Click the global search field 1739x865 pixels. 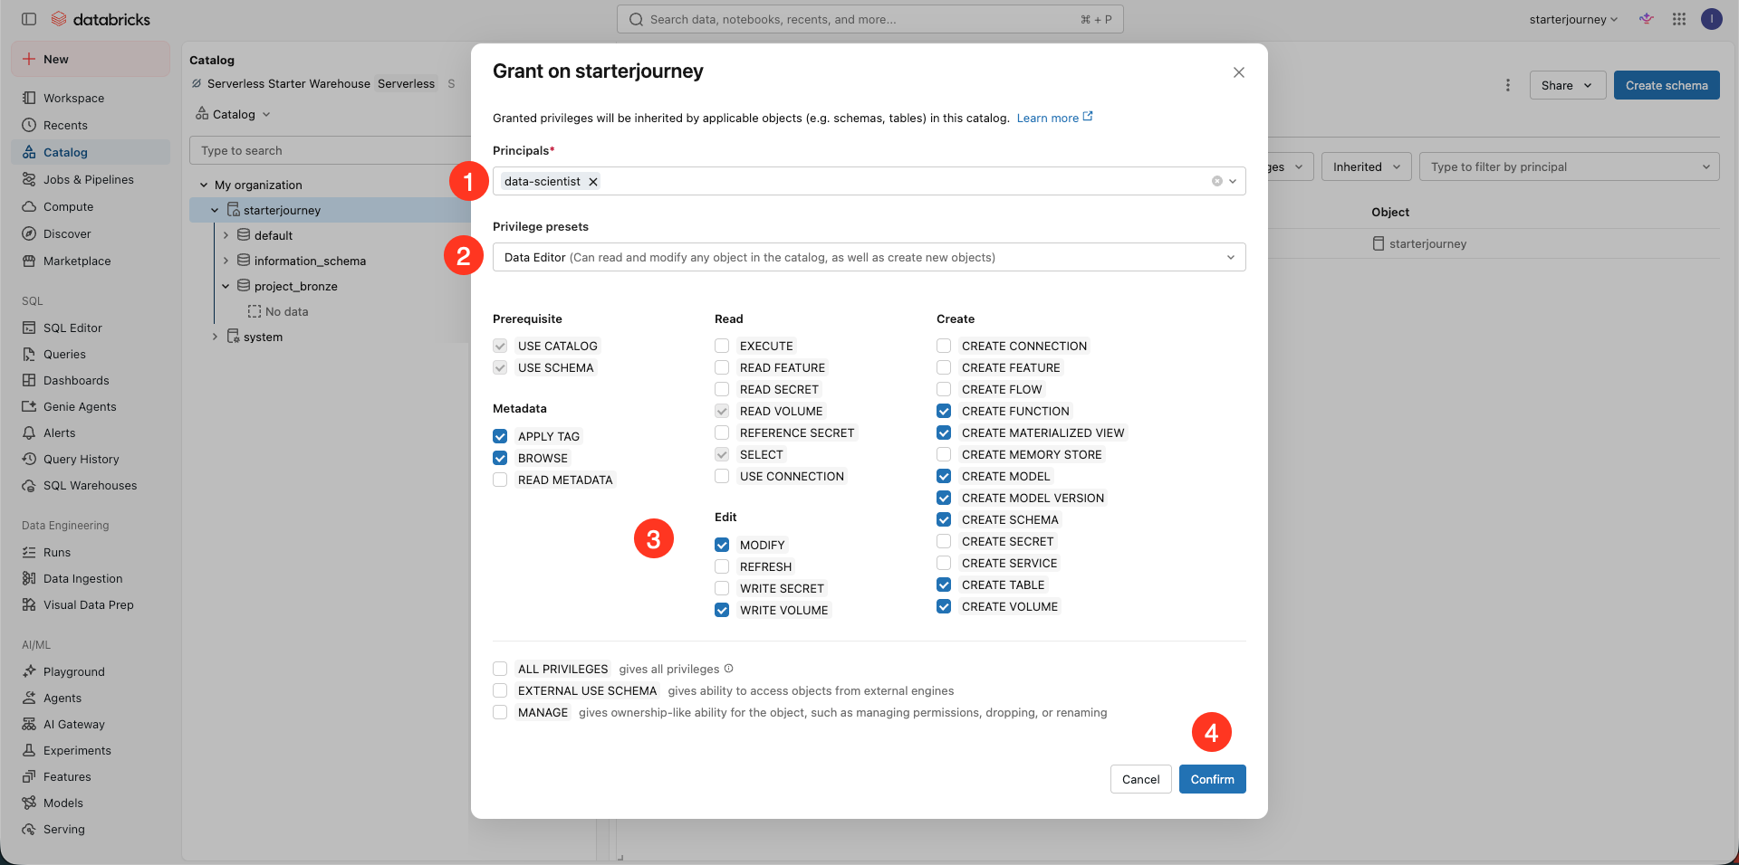click(870, 19)
